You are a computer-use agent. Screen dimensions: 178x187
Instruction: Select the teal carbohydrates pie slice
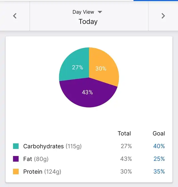[75, 66]
